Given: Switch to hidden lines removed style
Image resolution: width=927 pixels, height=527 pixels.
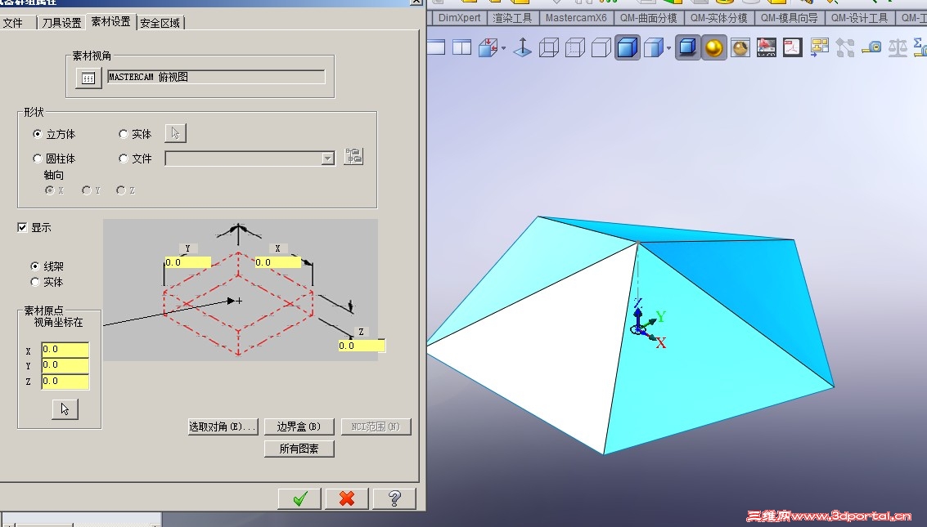Looking at the screenshot, I should (601, 47).
